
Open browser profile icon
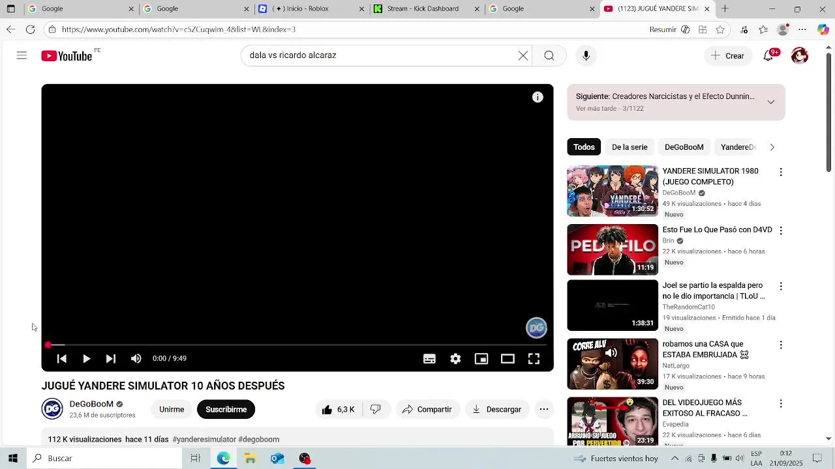tap(783, 29)
